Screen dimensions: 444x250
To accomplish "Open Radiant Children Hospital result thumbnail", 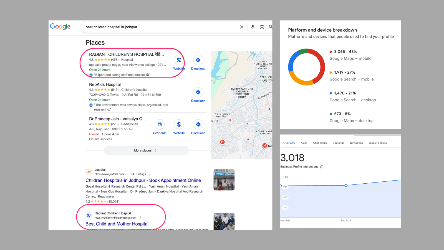I will pyautogui.click(x=224, y=221).
